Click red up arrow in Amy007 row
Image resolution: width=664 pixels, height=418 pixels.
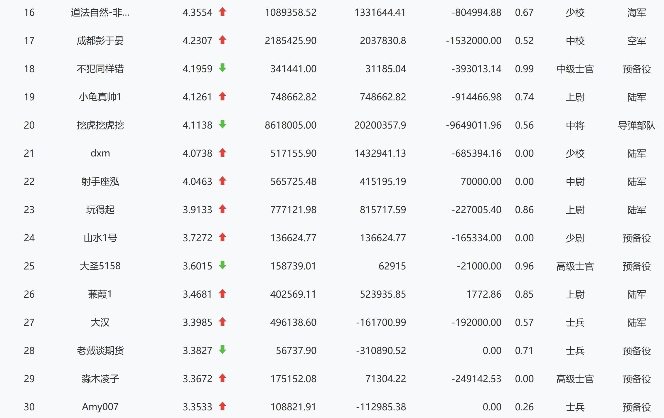(223, 406)
